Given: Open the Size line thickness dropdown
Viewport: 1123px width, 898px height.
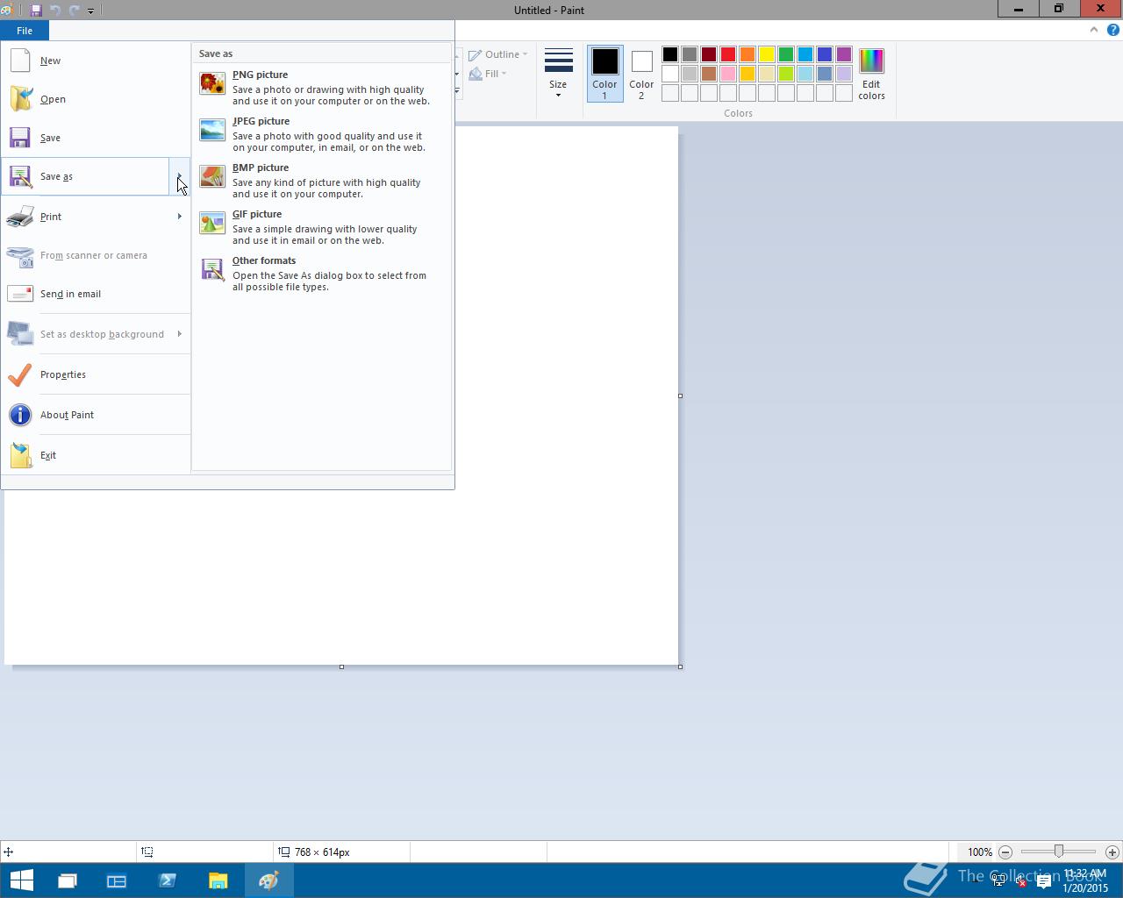Looking at the screenshot, I should [x=558, y=74].
